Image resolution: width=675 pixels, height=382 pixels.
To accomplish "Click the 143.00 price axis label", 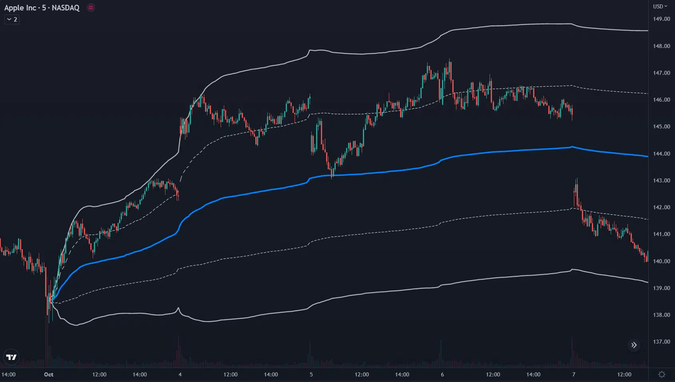I will tap(661, 180).
